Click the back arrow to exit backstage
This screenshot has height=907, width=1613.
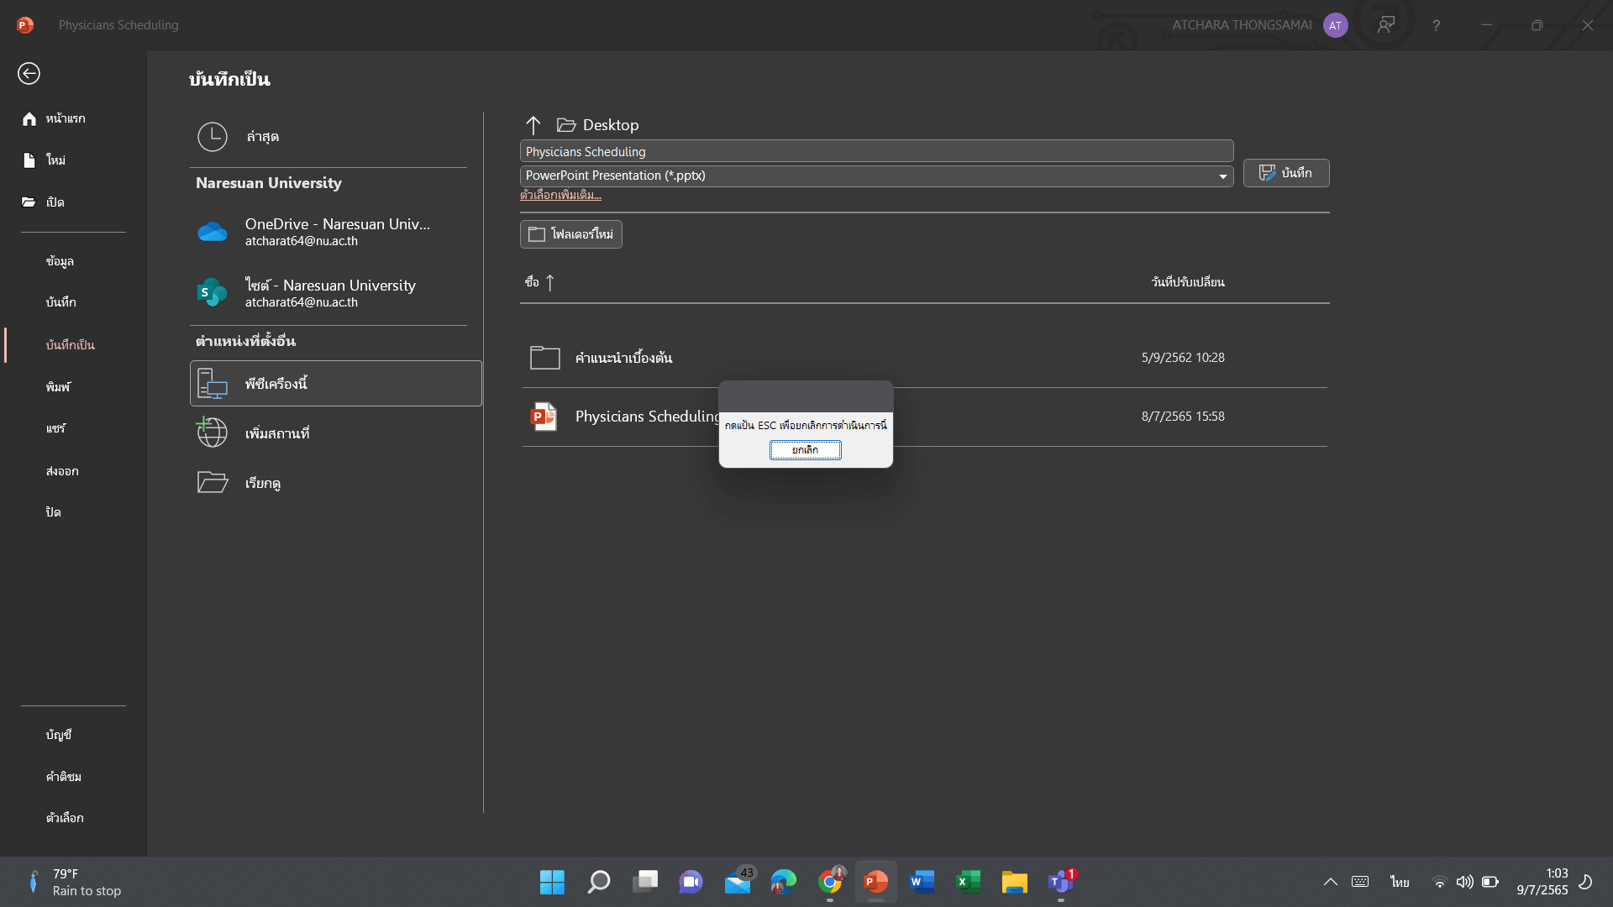[x=29, y=74]
